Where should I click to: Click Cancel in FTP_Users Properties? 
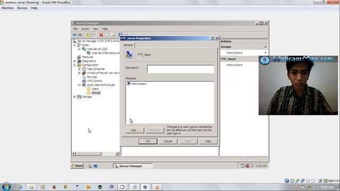[x=168, y=141]
